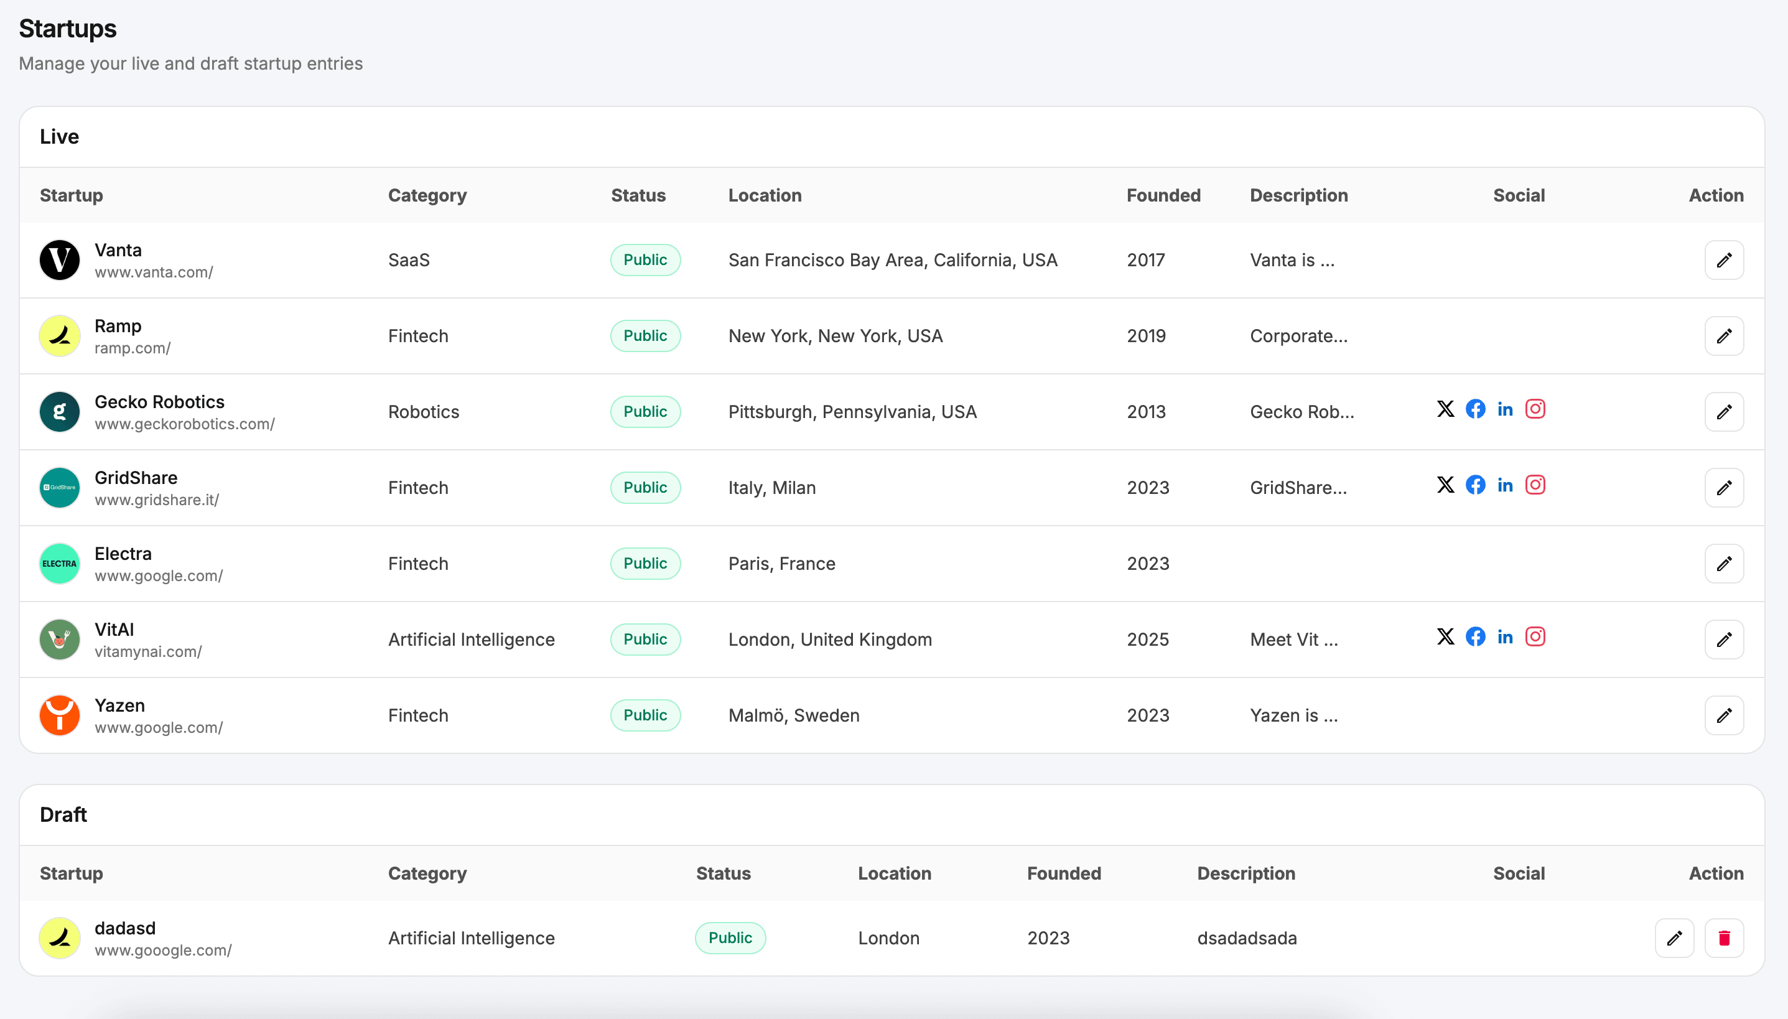Click the Live section header

point(58,136)
